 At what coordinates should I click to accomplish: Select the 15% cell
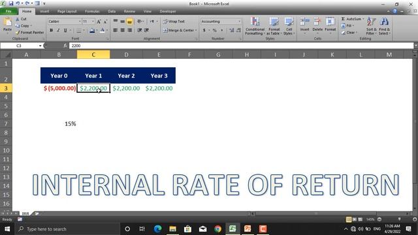[x=59, y=123]
